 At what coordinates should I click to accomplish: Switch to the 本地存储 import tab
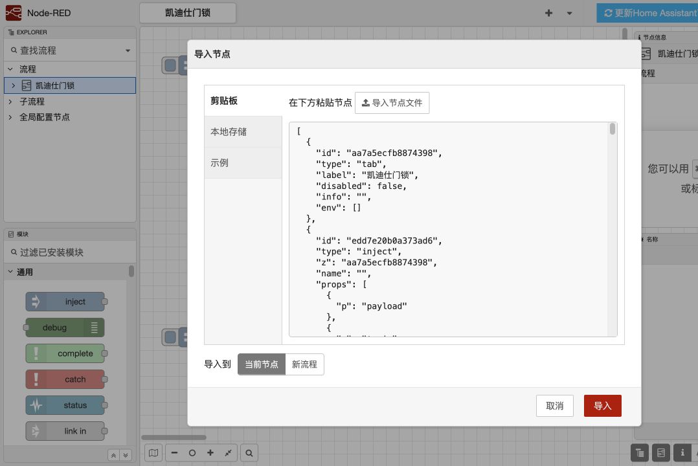tap(243, 132)
